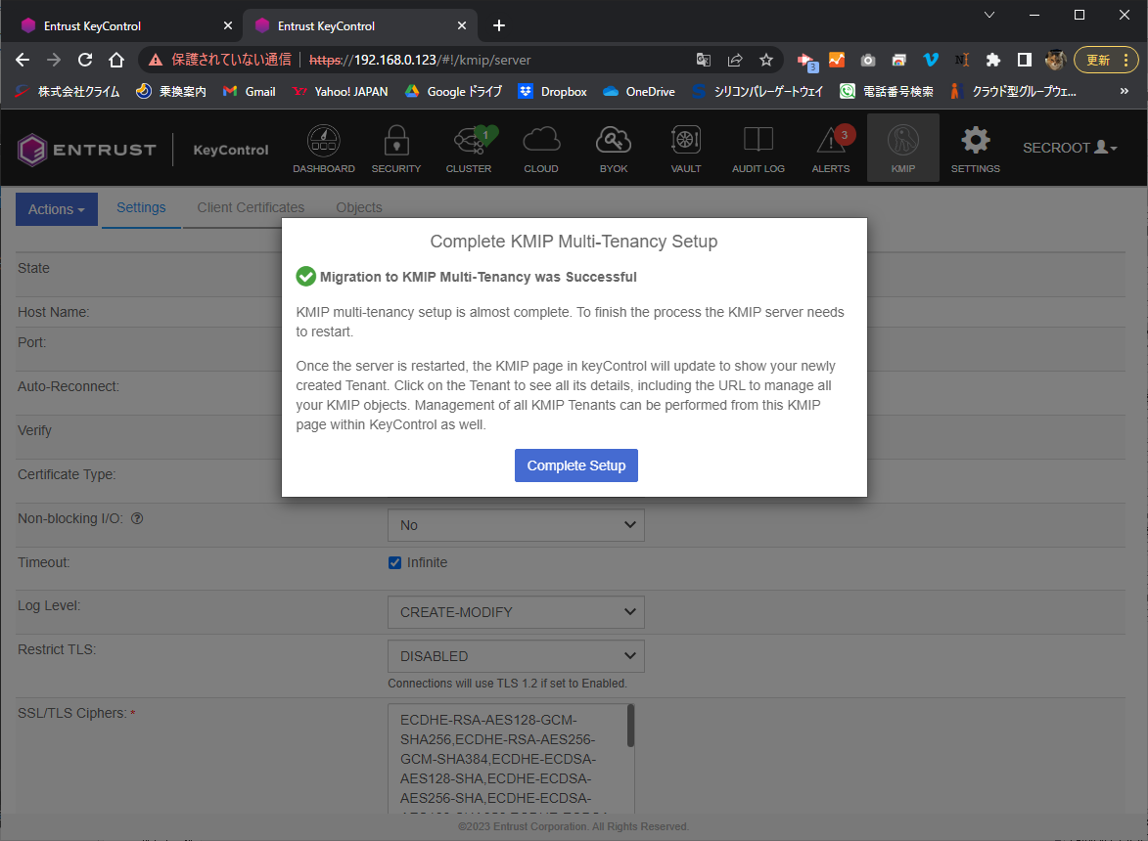Show the not-secure connection warning

219,60
